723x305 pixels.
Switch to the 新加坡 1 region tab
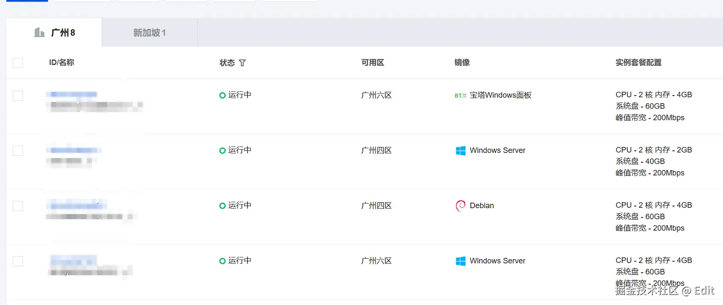click(149, 33)
